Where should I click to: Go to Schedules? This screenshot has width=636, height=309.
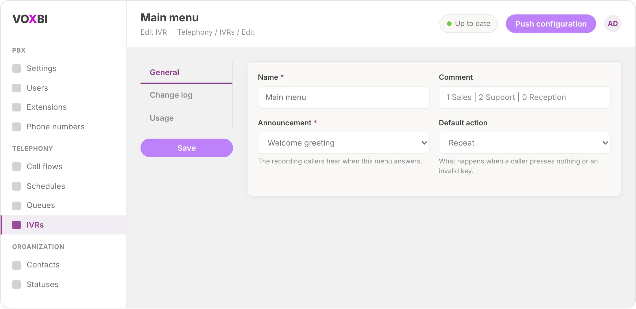(x=63, y=186)
